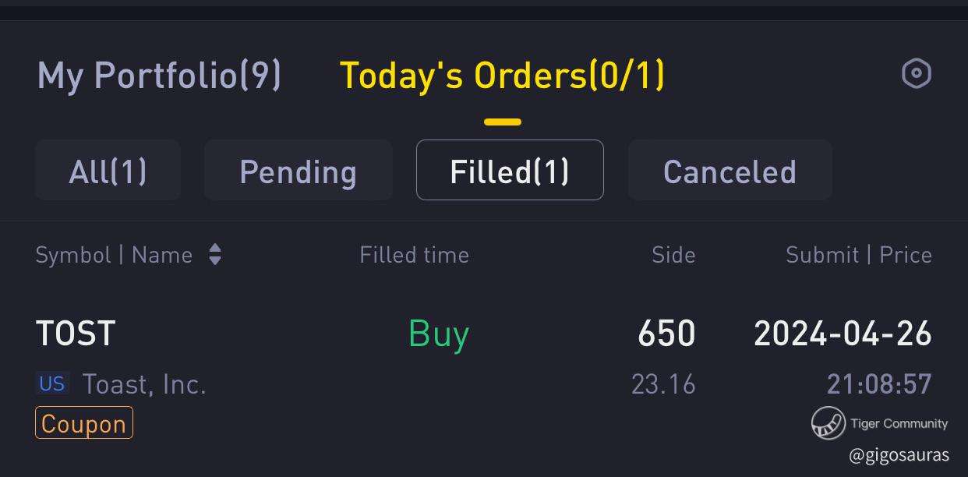Select the Filled(1) filter

click(510, 171)
